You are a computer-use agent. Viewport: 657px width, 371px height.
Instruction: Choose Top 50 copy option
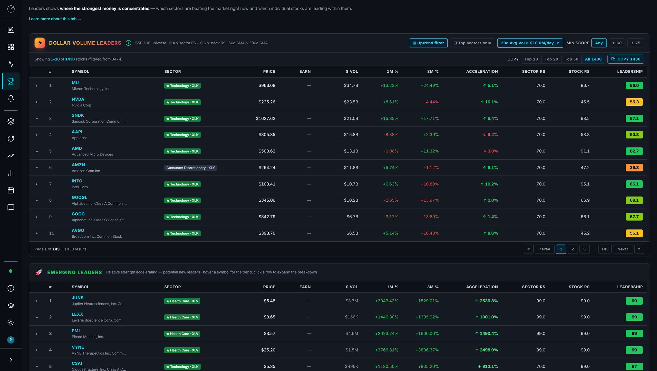pos(572,59)
